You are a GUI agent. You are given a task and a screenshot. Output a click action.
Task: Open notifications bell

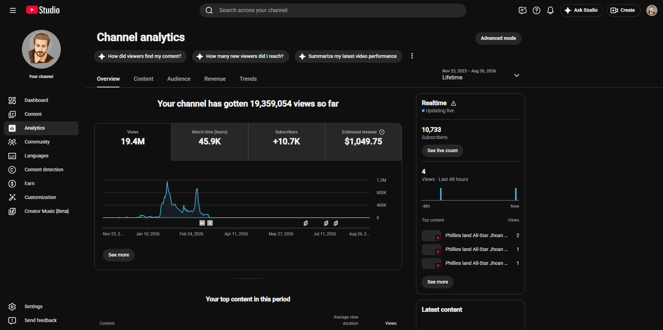tap(550, 10)
